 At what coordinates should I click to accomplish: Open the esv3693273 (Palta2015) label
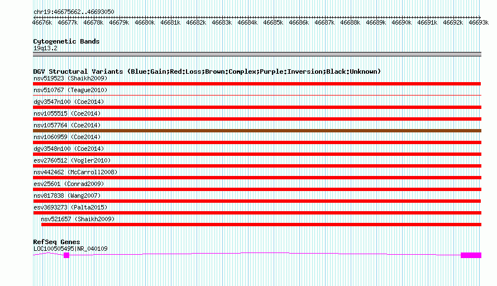pos(70,207)
